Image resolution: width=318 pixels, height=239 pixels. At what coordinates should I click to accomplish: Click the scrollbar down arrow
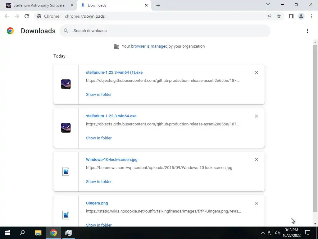click(315, 224)
